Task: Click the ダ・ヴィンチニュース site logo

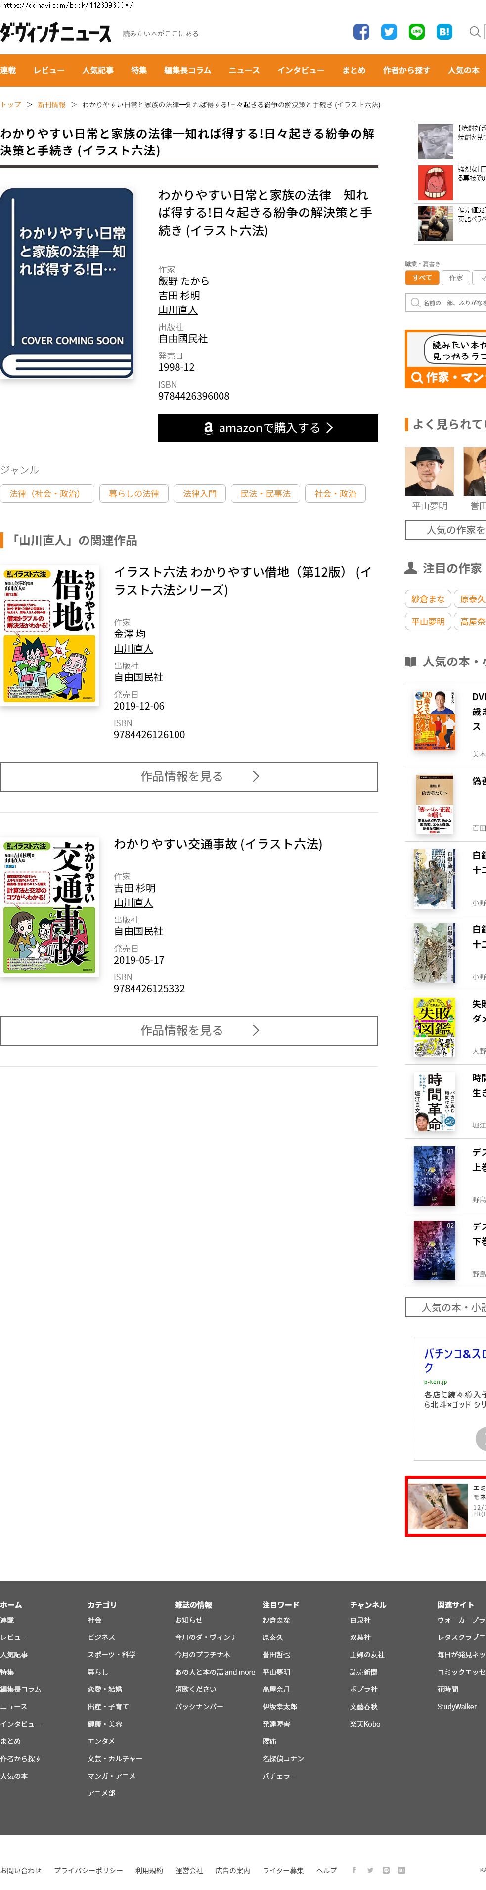Action: [x=56, y=33]
